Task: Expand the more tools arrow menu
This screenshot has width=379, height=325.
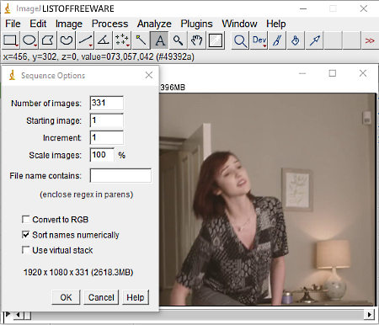Action: 370,40
